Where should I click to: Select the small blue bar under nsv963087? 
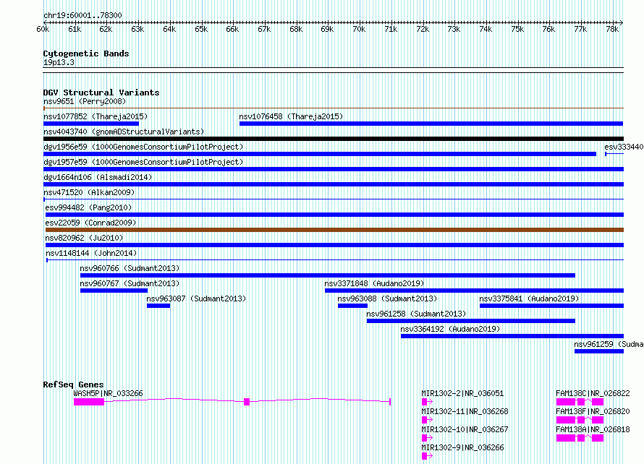(158, 306)
